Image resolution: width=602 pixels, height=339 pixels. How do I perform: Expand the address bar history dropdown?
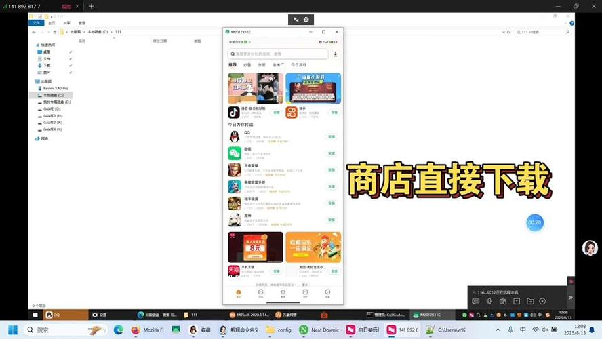pos(503,32)
